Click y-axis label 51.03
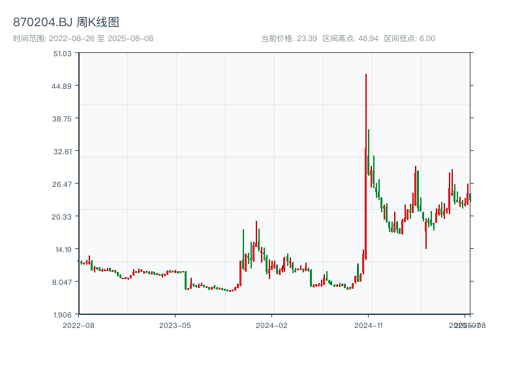522x392 pixels. pyautogui.click(x=63, y=54)
